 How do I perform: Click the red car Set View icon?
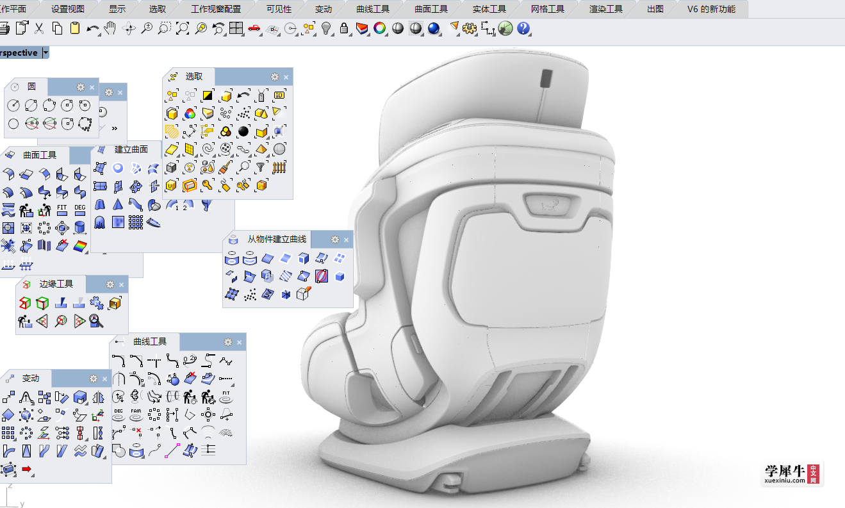[254, 28]
